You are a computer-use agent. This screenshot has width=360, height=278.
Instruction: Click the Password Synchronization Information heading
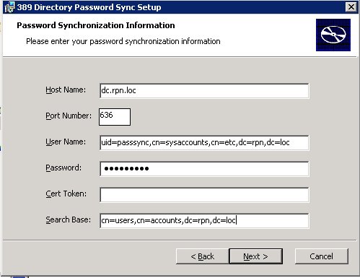[96, 25]
